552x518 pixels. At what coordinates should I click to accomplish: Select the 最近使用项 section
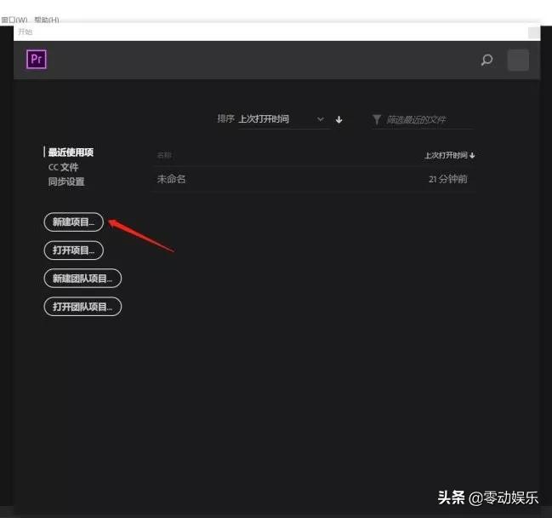point(71,153)
